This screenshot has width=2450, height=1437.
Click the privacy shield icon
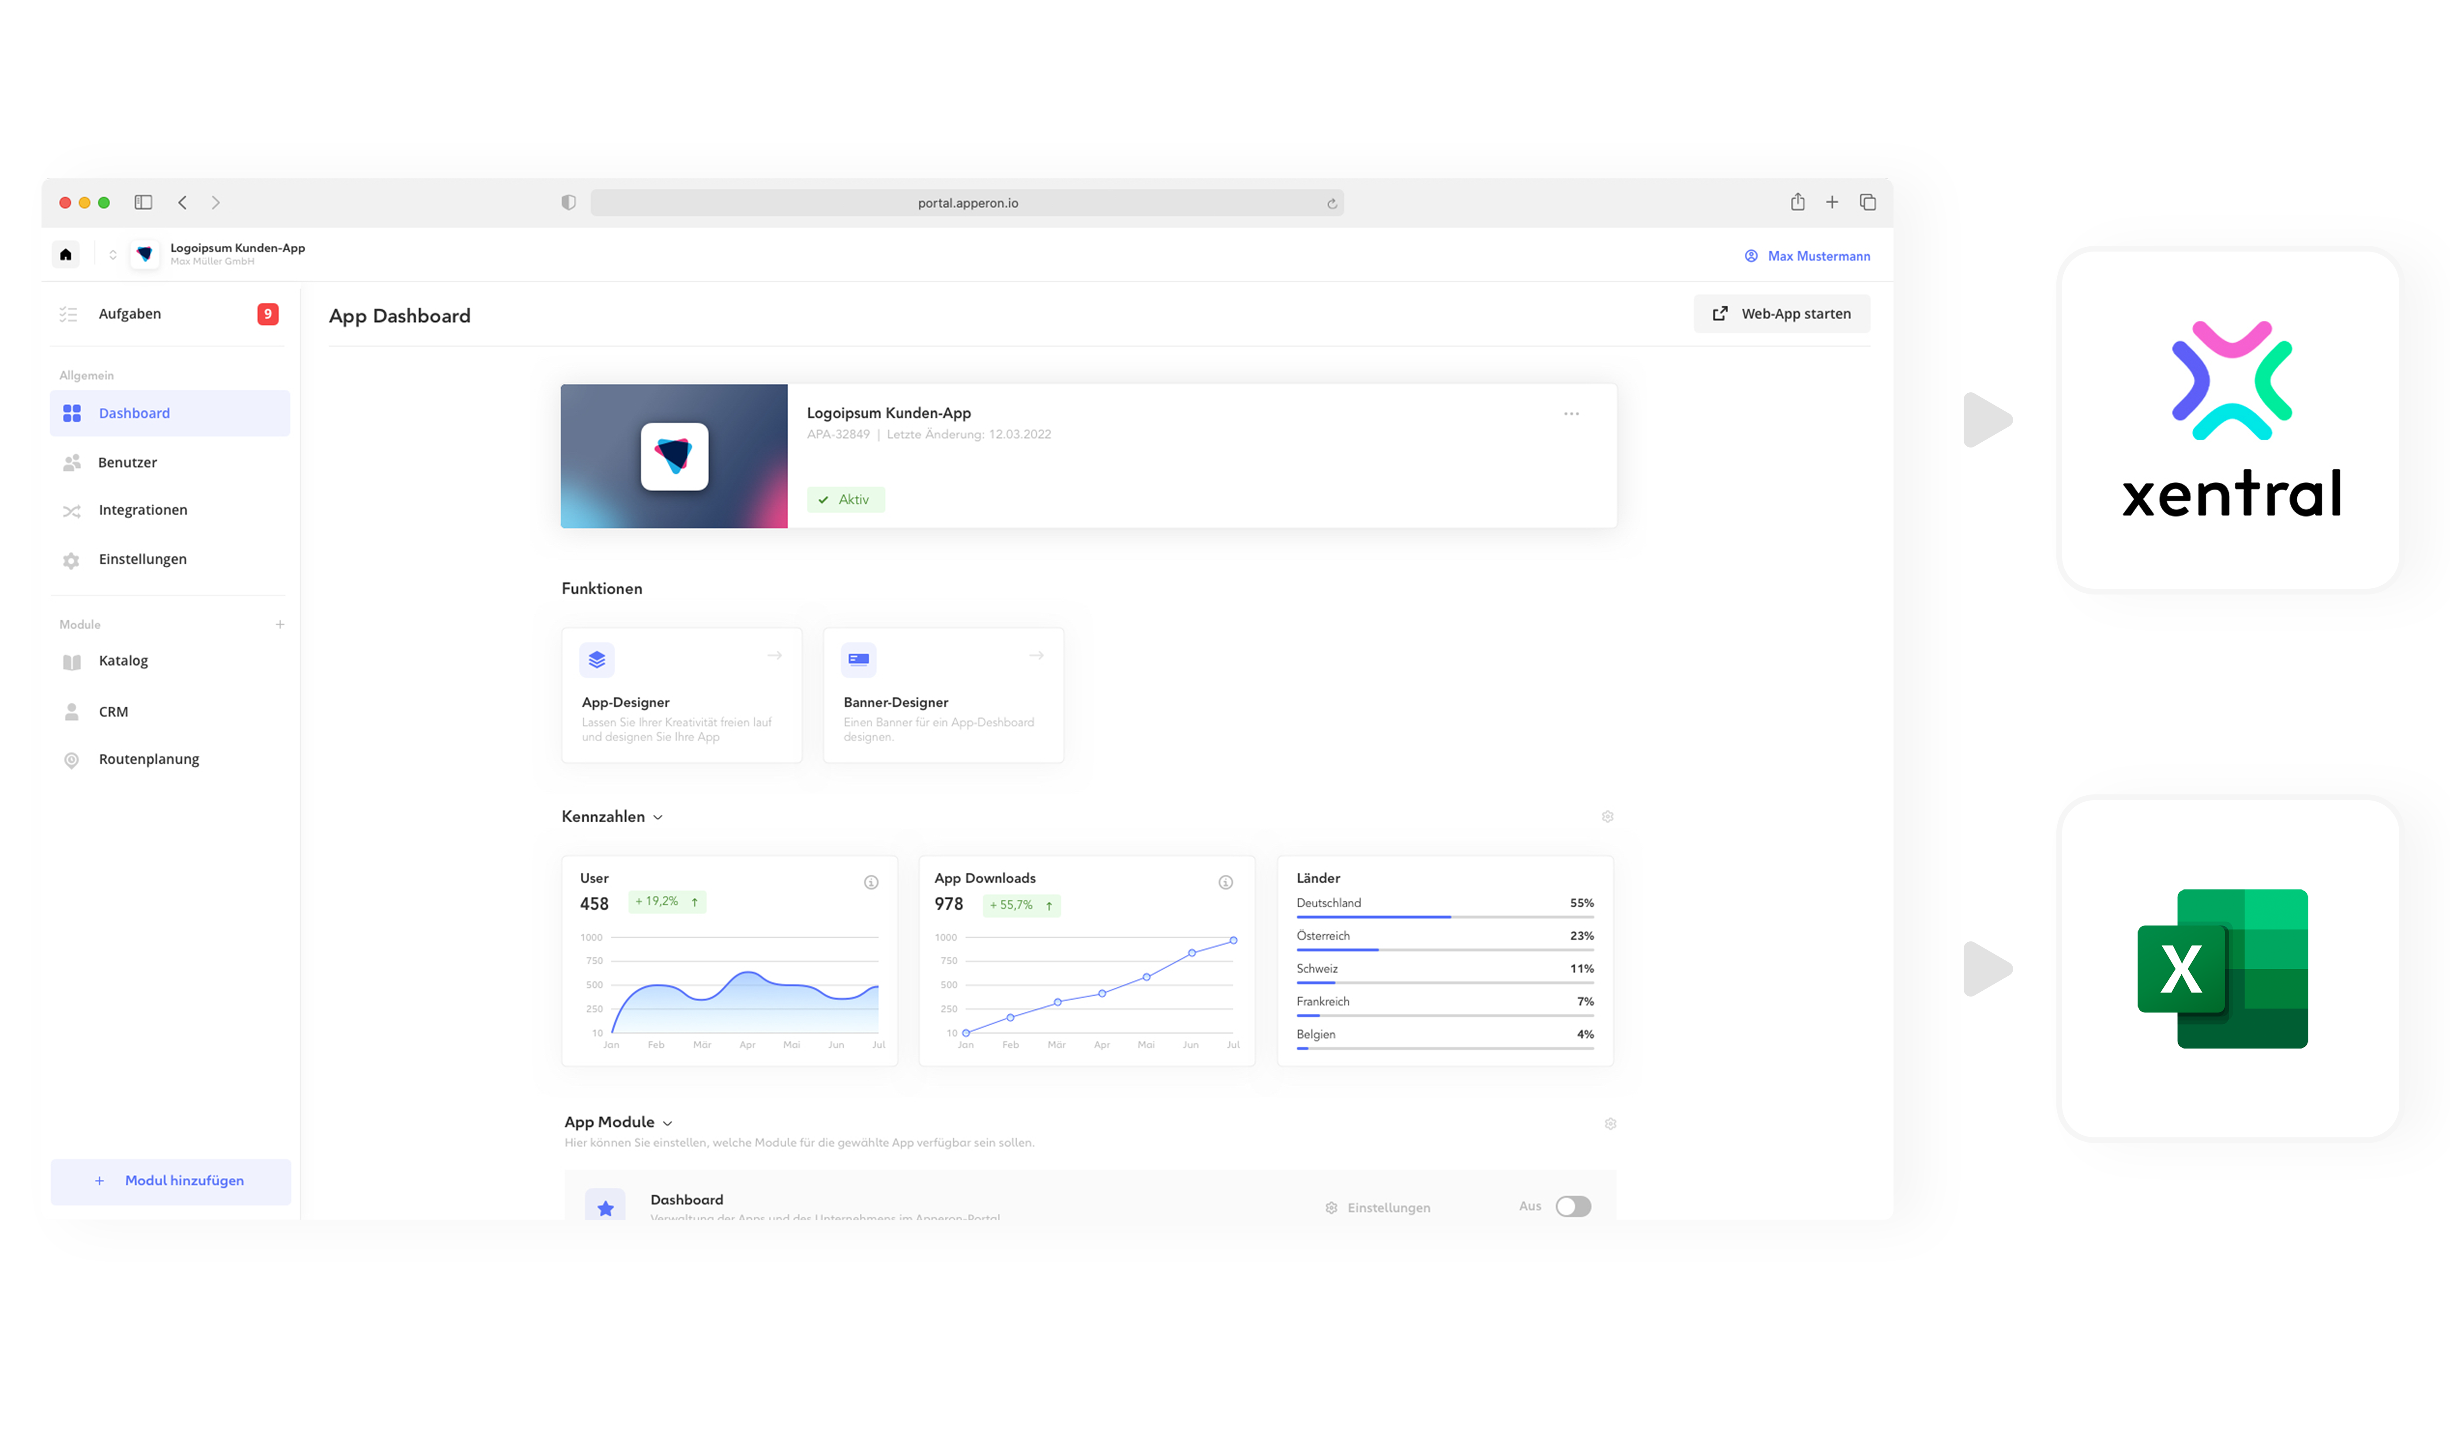pos(569,202)
